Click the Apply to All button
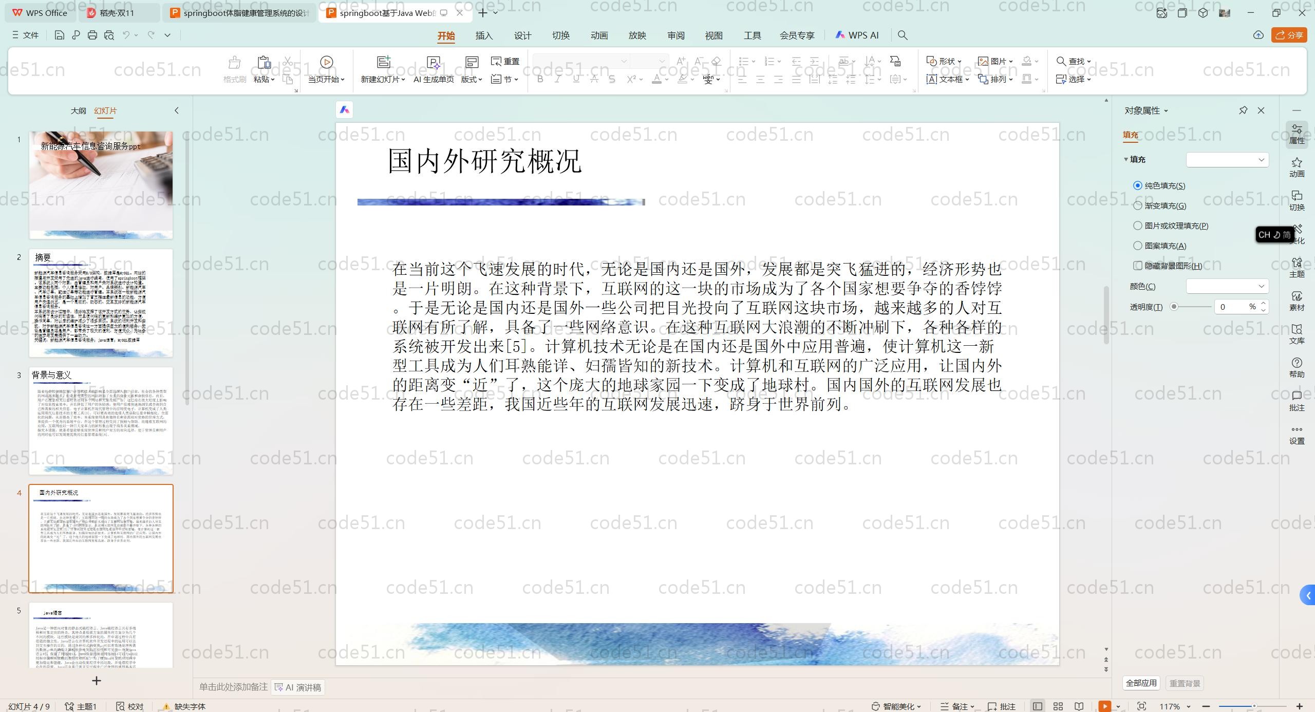 pyautogui.click(x=1141, y=683)
